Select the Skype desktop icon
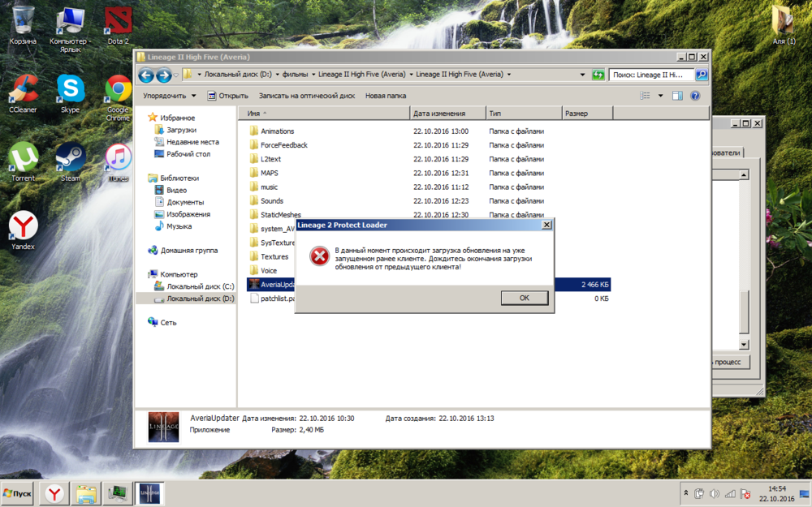The width and height of the screenshot is (812, 507). click(70, 91)
